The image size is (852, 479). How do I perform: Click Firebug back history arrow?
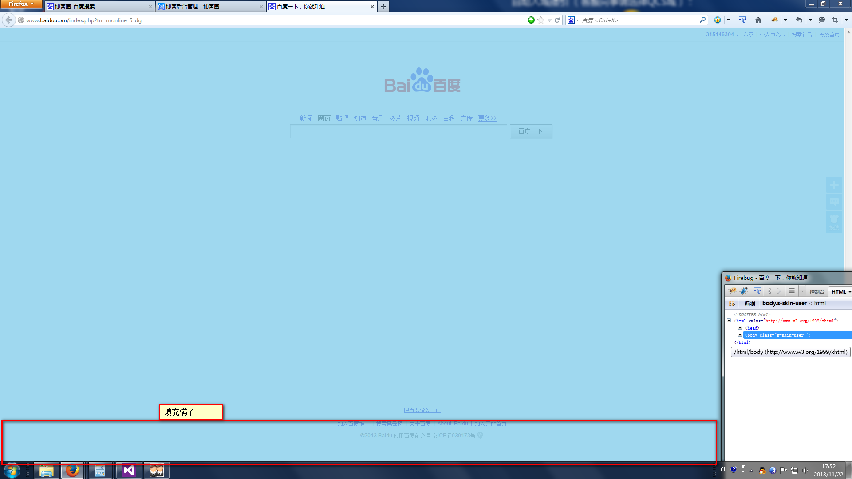pyautogui.click(x=769, y=291)
